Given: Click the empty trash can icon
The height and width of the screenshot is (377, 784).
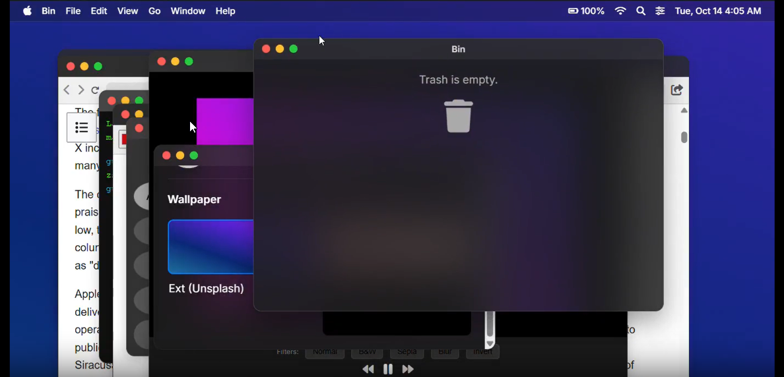Looking at the screenshot, I should [x=458, y=116].
